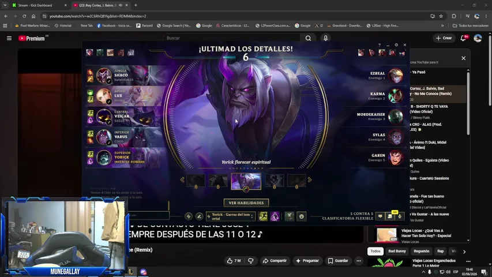Select Lux support teammate portrait
Image resolution: width=492 pixels, height=277 pixels.
tap(104, 96)
